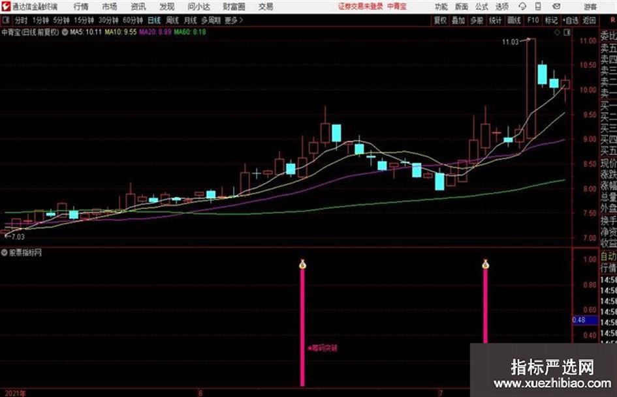The image size is (617, 397).
Task: Open the 功能 menu
Action: tap(441, 7)
